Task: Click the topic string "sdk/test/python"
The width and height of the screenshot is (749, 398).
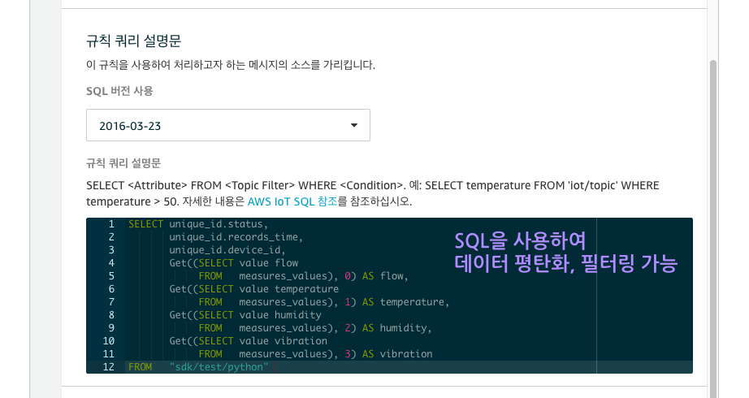Action: [x=219, y=367]
